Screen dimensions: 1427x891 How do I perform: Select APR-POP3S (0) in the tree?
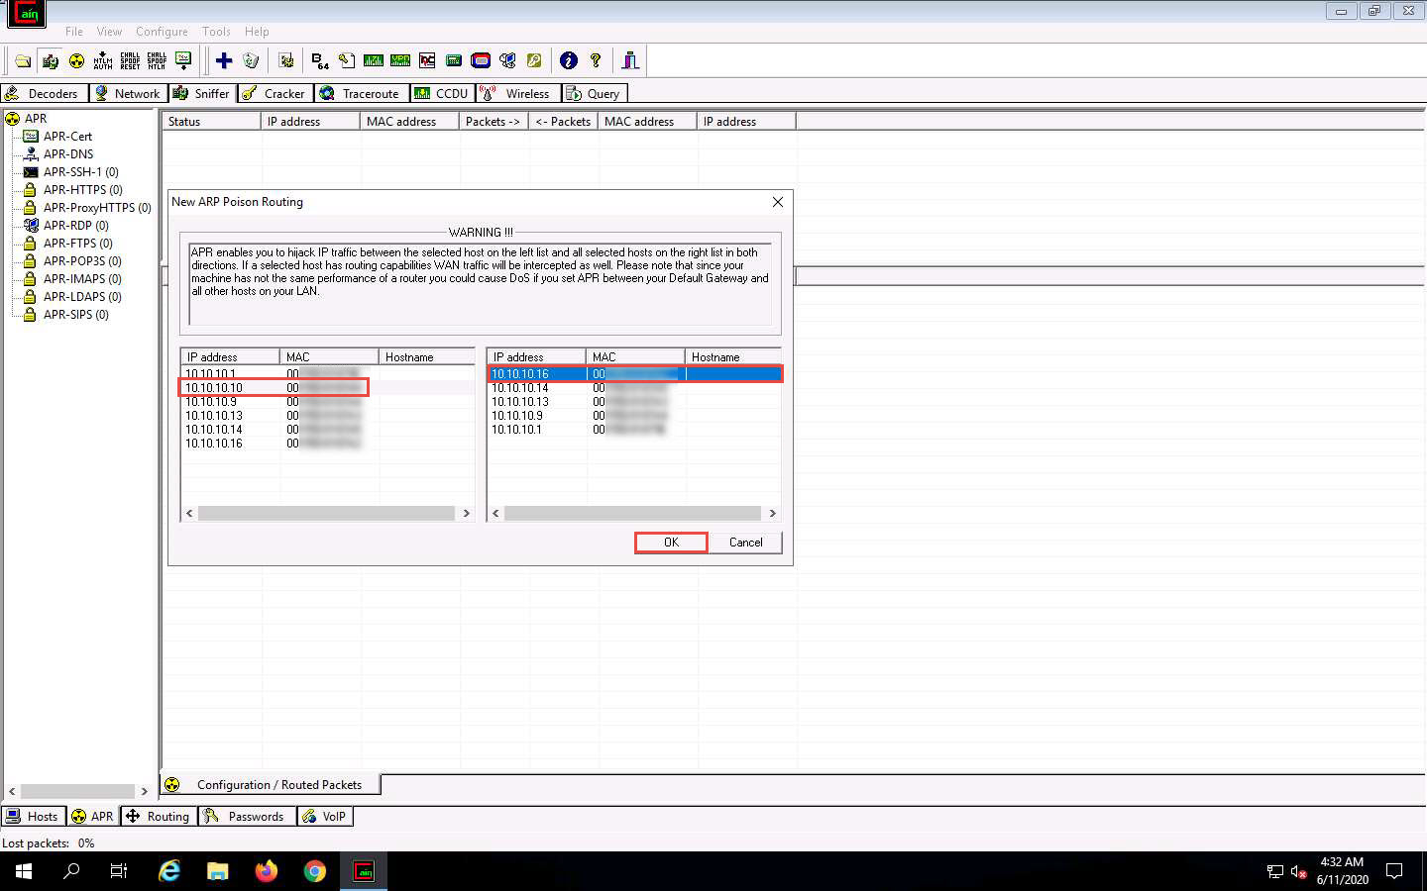tap(82, 261)
